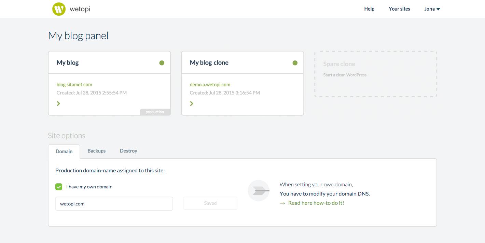Click 'I have my own domain' label

(x=89, y=187)
